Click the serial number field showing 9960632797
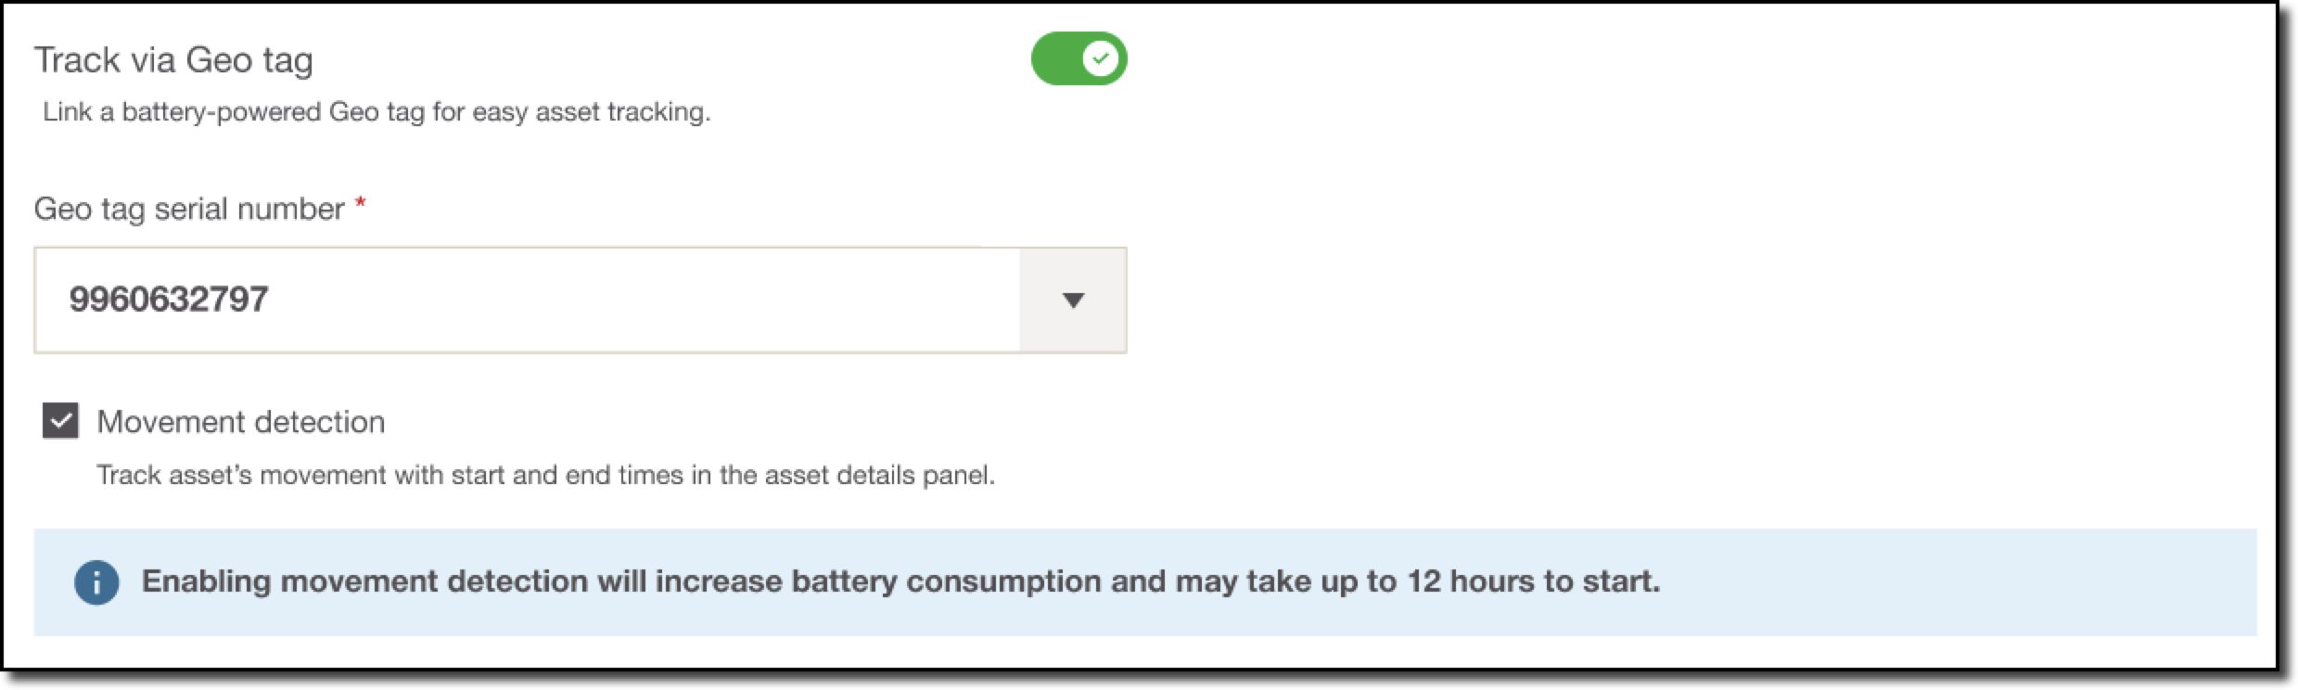The height and width of the screenshot is (690, 2298). click(x=169, y=300)
